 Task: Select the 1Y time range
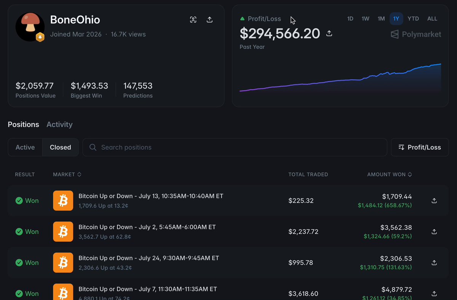tap(396, 19)
